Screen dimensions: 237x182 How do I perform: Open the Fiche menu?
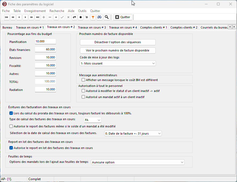6,11
